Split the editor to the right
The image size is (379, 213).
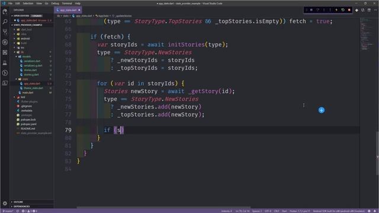[x=369, y=10]
